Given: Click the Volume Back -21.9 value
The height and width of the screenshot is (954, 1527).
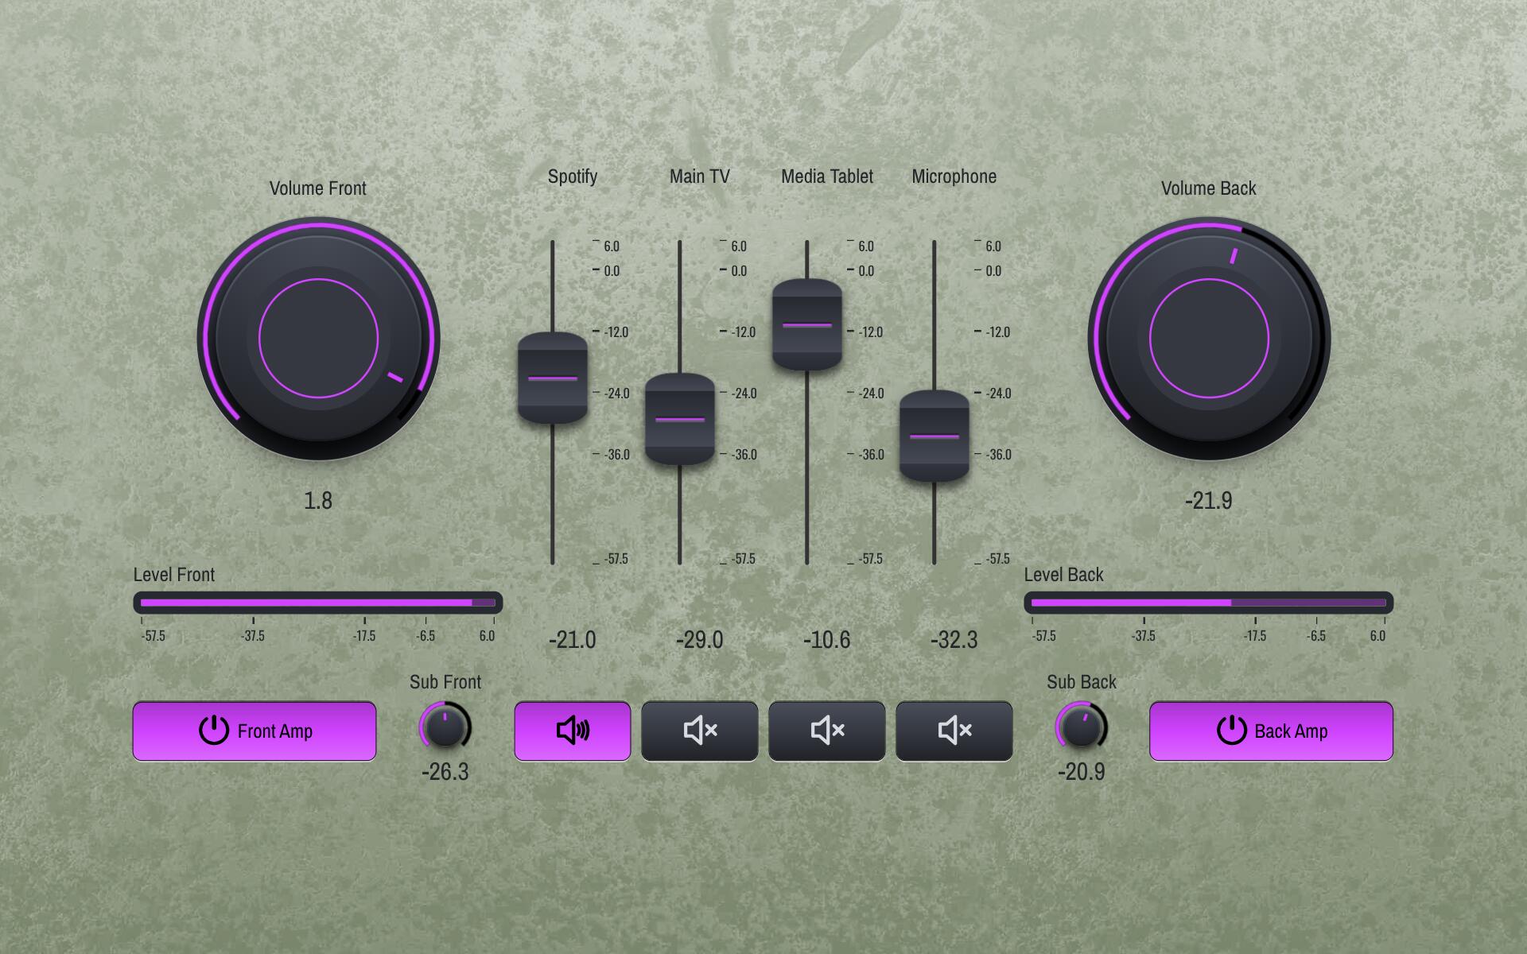Looking at the screenshot, I should (1209, 501).
